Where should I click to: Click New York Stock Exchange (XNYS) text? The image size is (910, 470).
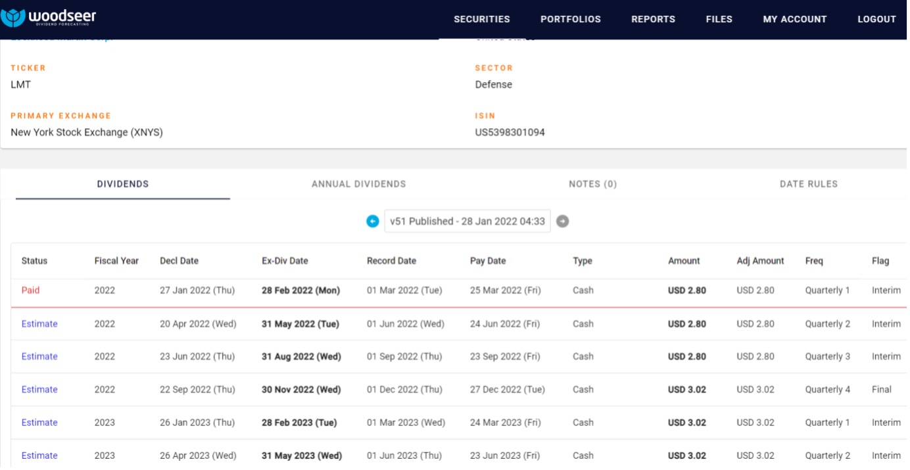click(x=87, y=133)
